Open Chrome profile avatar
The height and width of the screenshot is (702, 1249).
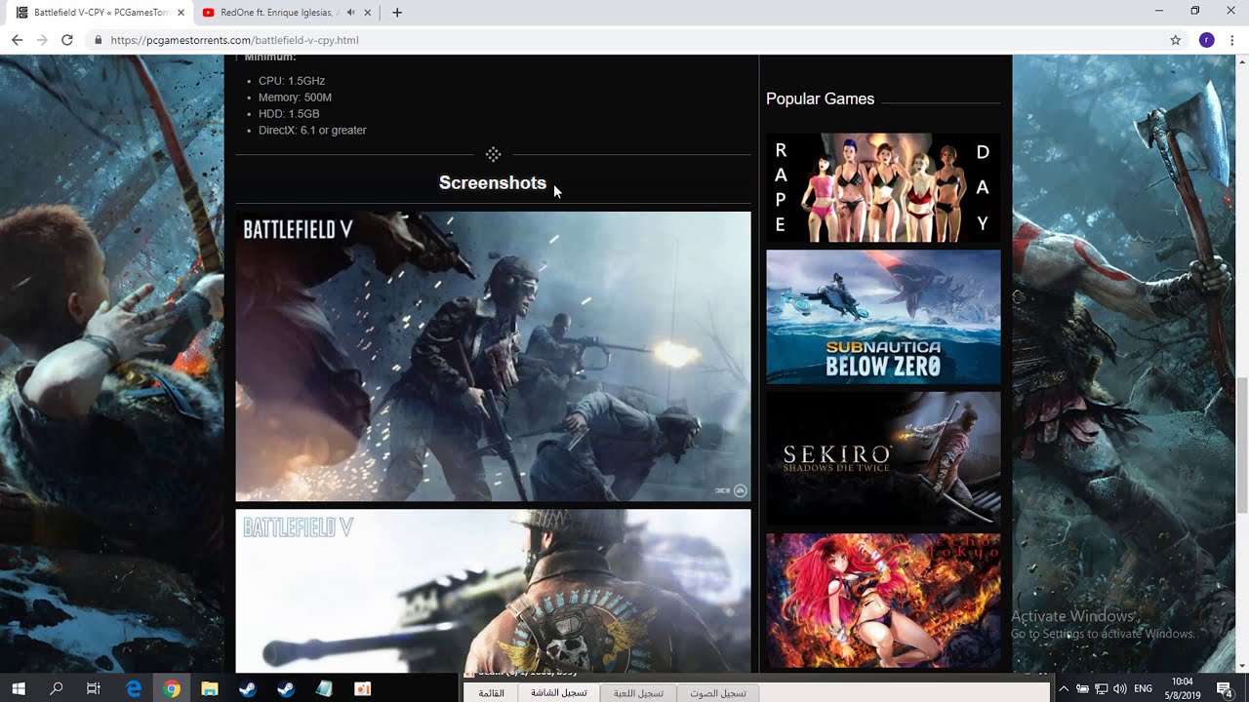pos(1207,40)
